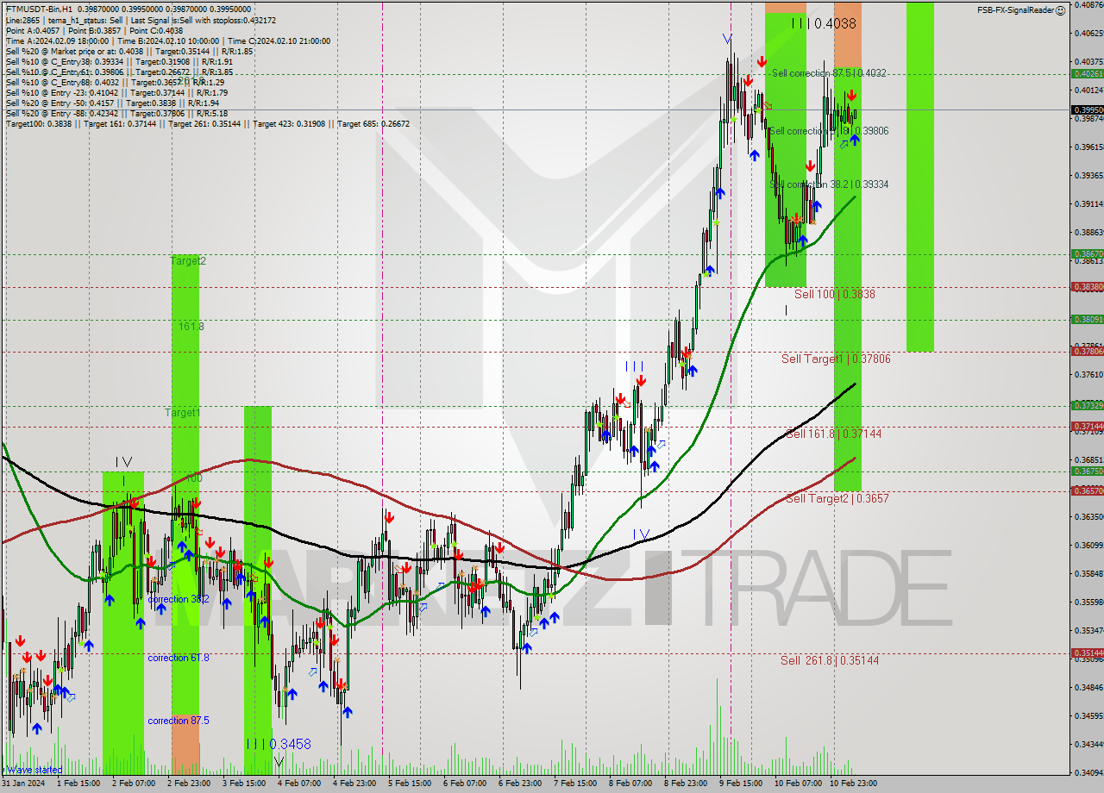
Task: Click the 0.40625 price axis value
Action: click(x=1088, y=33)
